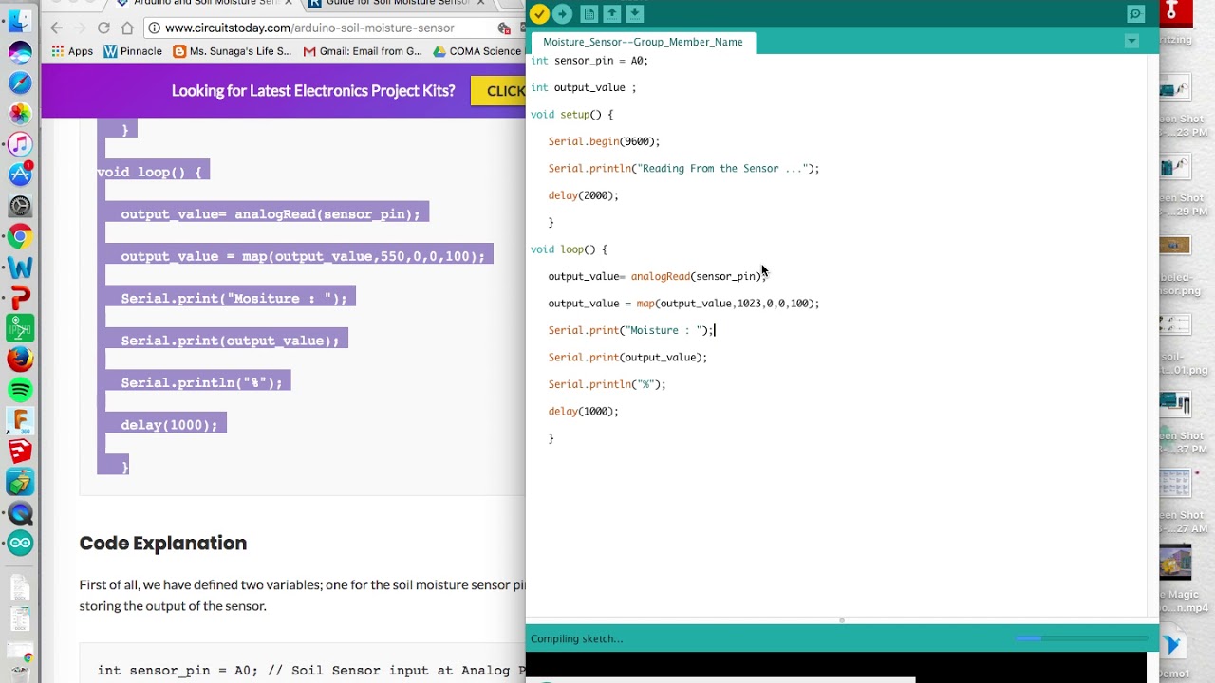Click the Verify checkmark button in Arduino
This screenshot has height=683, width=1215.
click(539, 14)
